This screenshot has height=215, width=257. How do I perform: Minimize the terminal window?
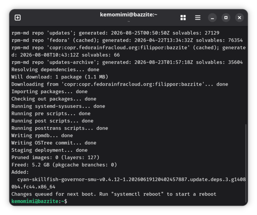click(212, 18)
